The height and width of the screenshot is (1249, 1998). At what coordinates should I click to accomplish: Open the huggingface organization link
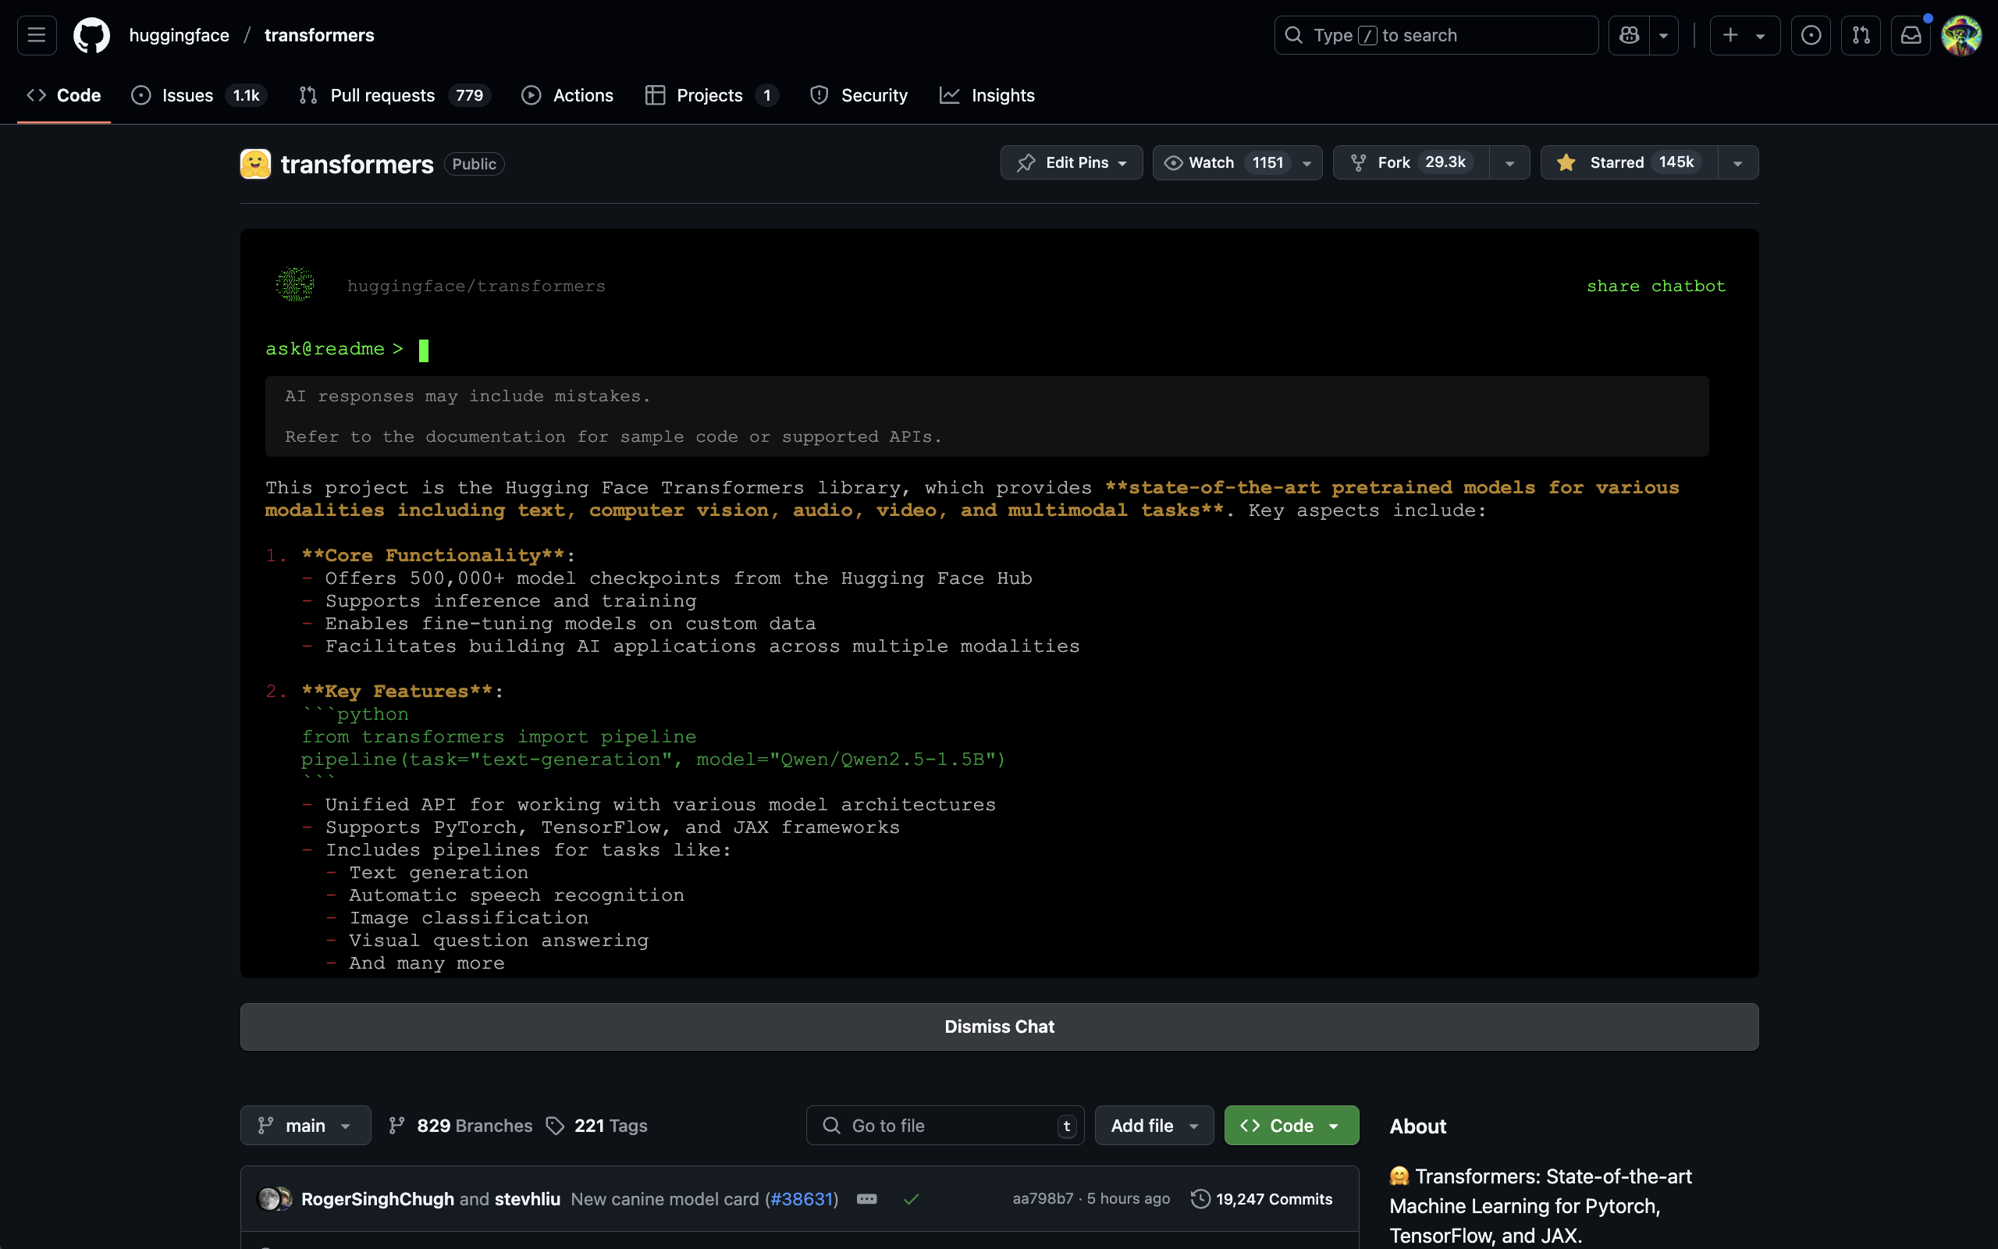coord(180,36)
